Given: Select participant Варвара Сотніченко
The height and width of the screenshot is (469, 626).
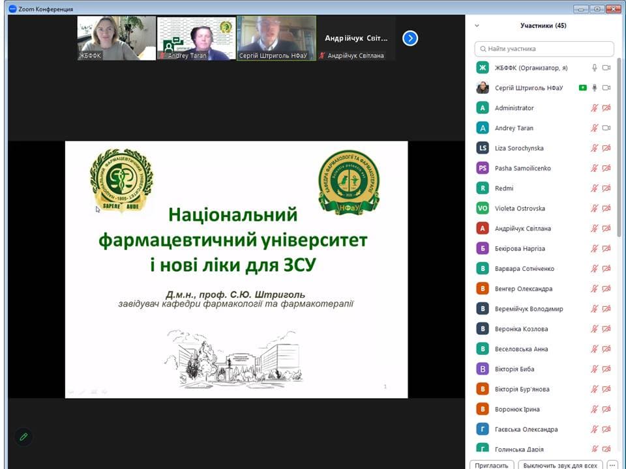Looking at the screenshot, I should point(544,268).
